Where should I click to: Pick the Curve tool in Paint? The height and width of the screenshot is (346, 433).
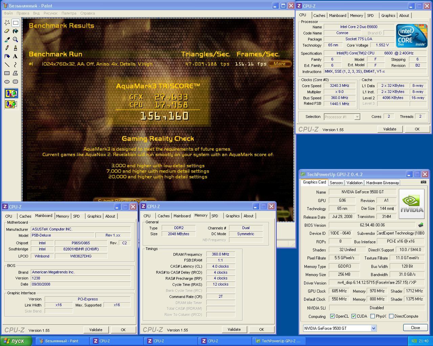pos(16,65)
